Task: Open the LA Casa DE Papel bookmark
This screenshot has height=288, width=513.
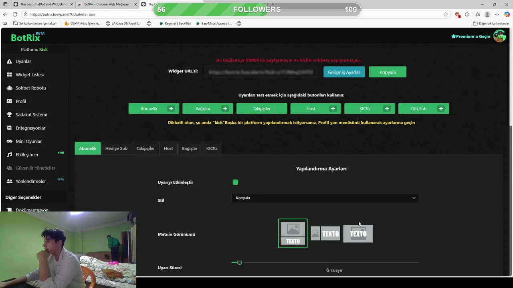Action: click(x=123, y=24)
